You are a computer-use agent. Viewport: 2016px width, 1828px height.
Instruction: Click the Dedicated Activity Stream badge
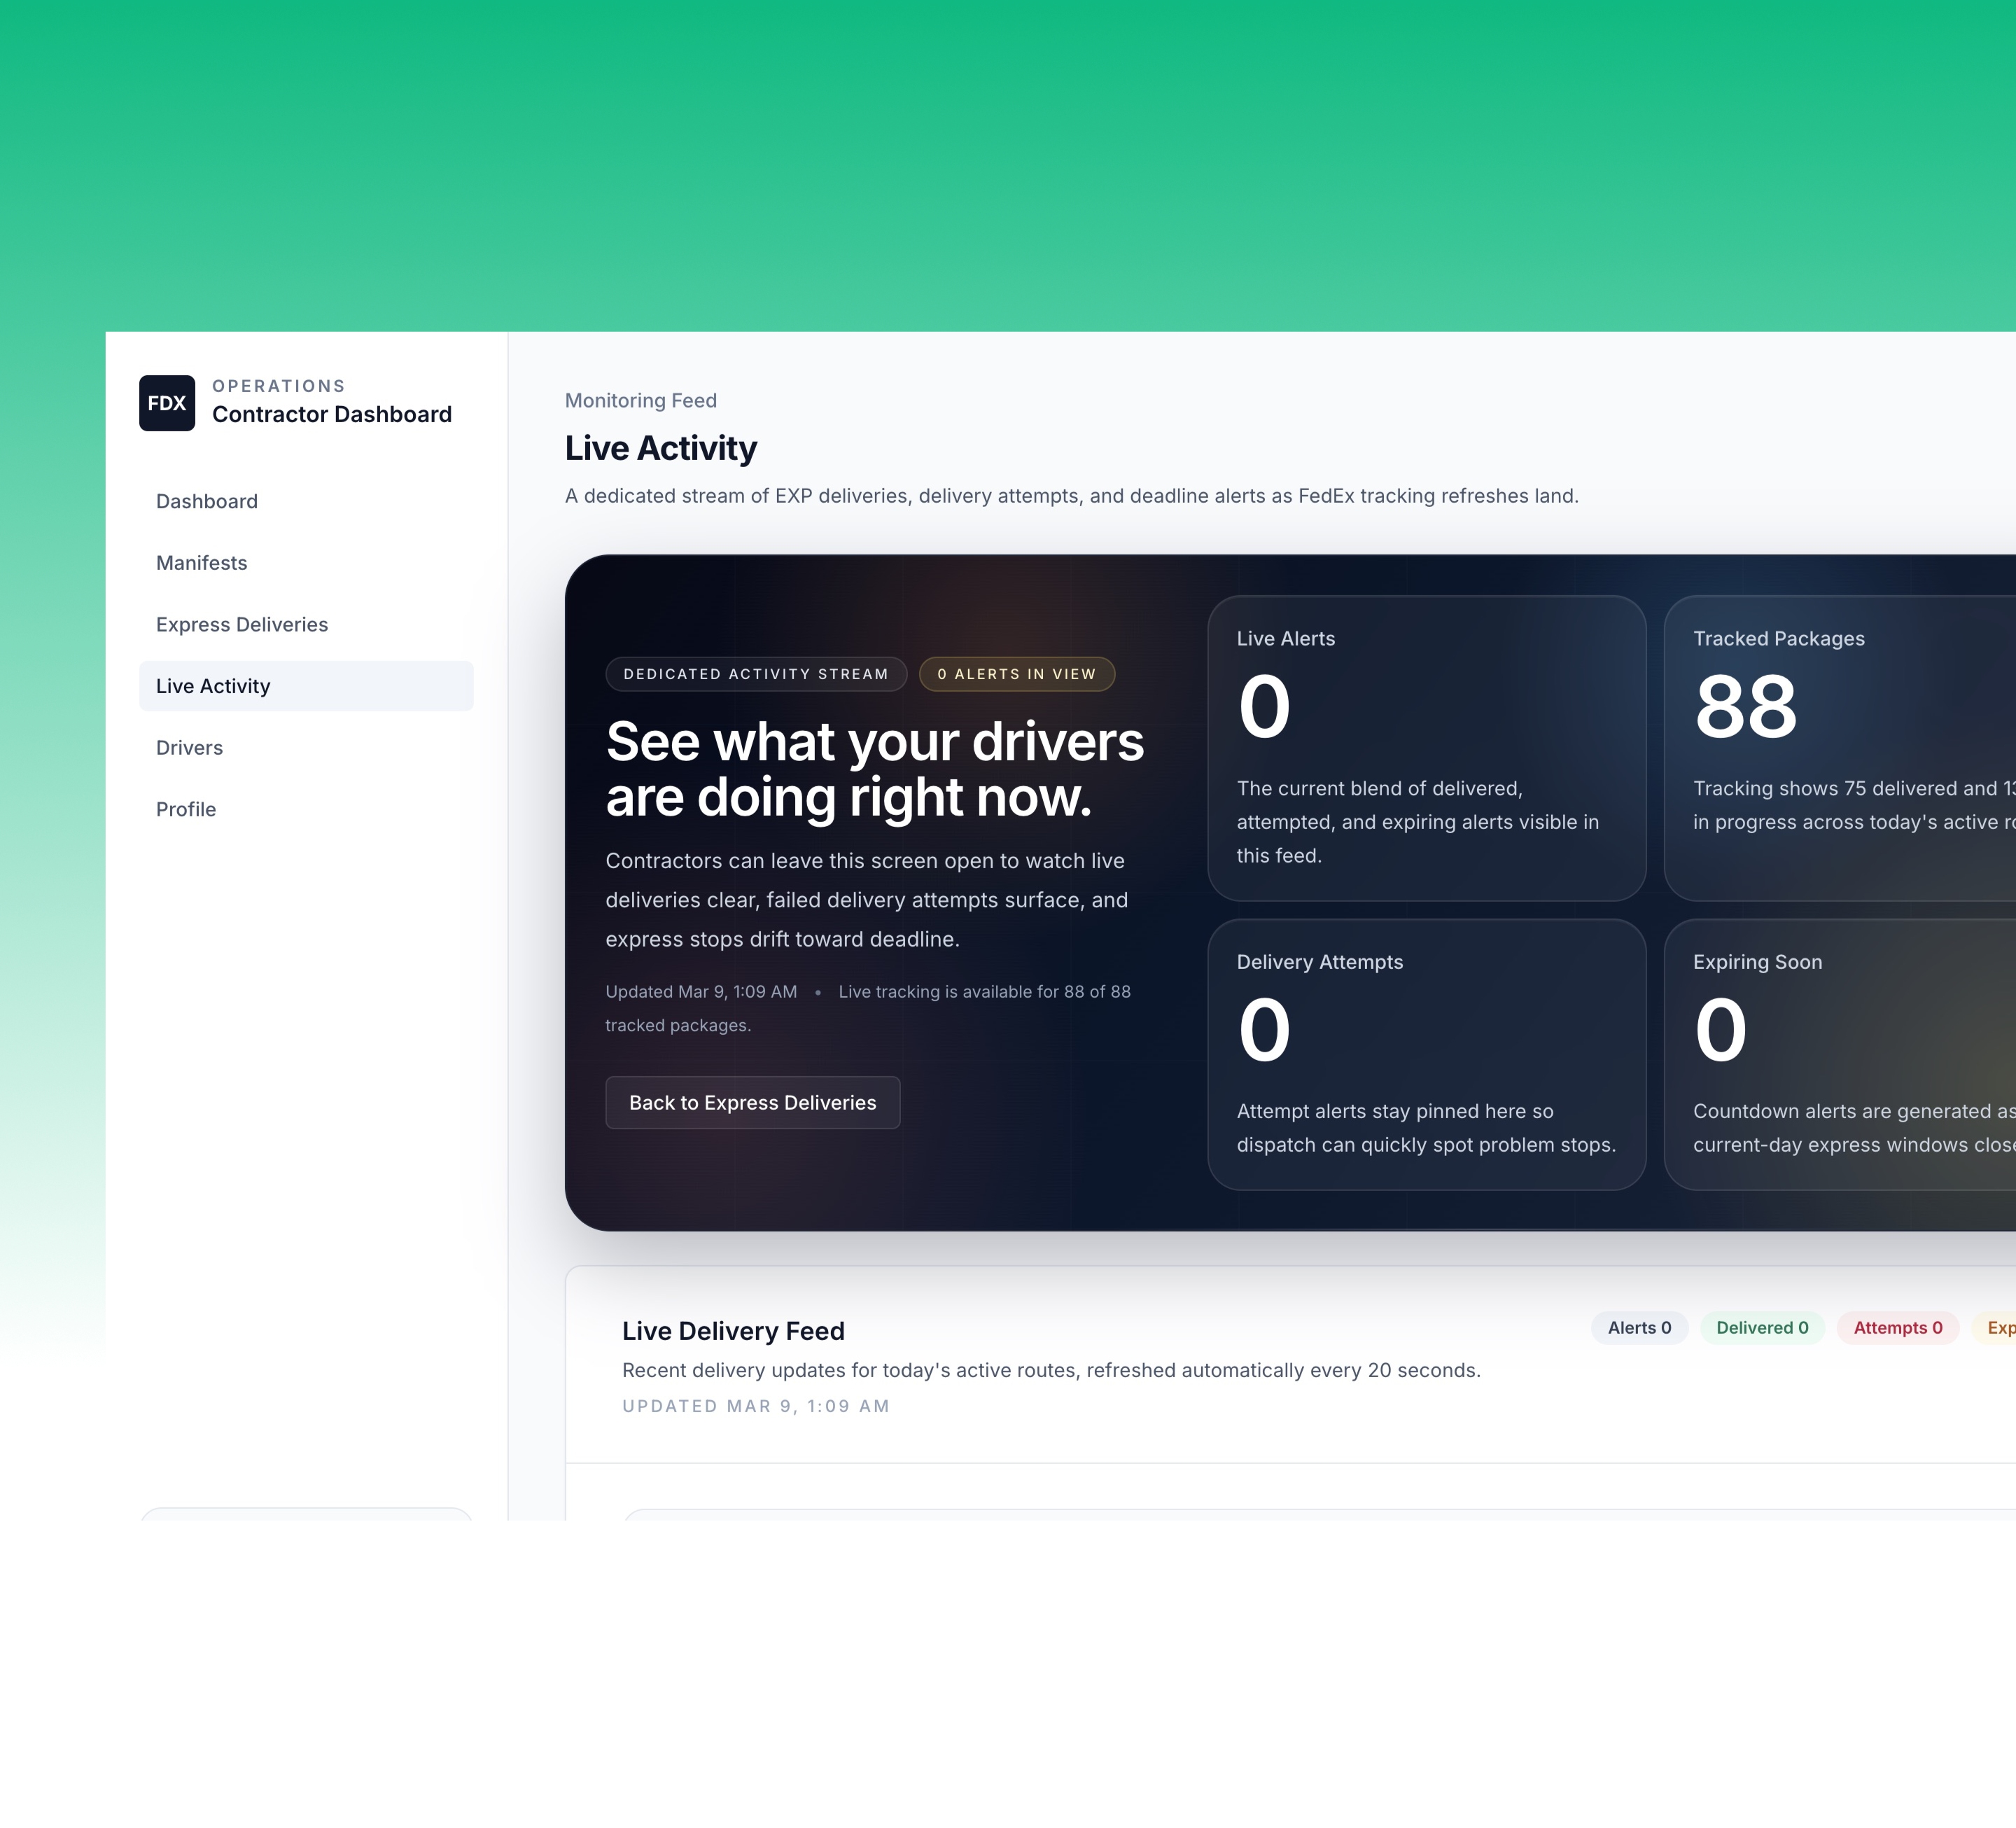point(756,674)
